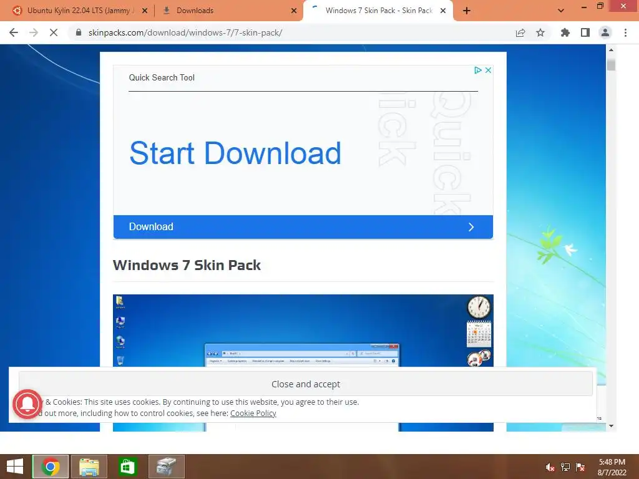
Task: Click the Start Download ad link
Action: 235,153
